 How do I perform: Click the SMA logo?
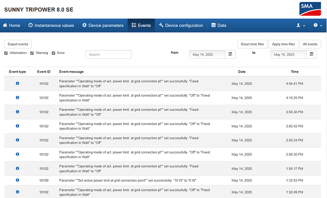(x=310, y=9)
